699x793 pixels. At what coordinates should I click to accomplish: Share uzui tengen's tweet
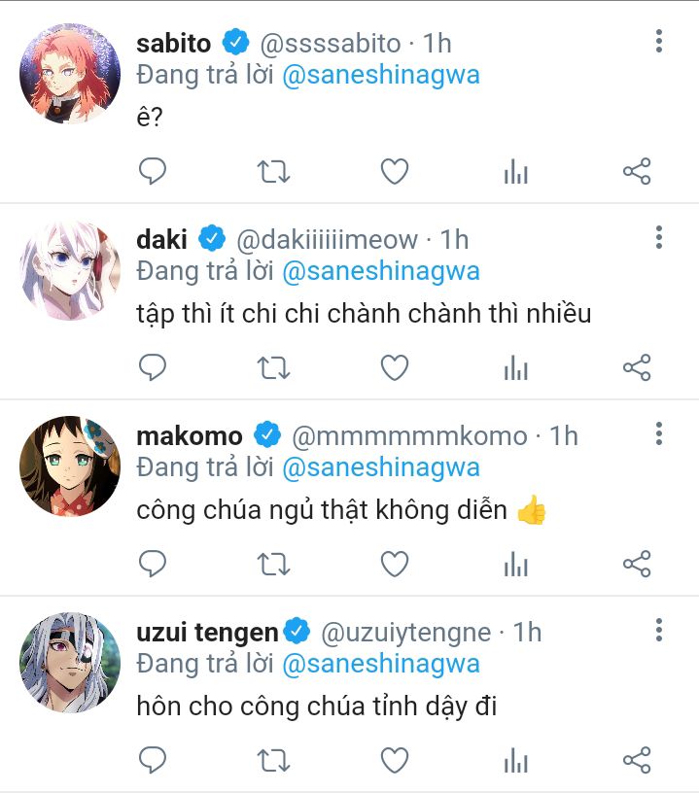637,760
